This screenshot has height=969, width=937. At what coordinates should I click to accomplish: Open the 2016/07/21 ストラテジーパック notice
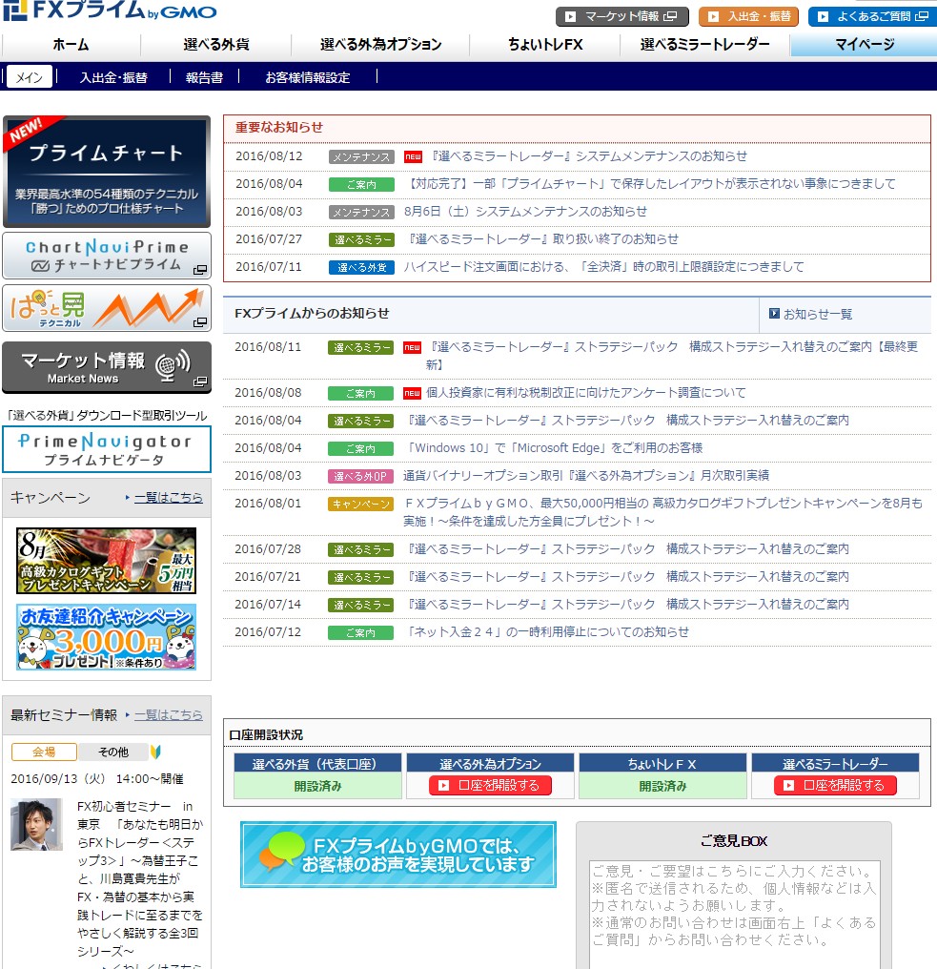626,577
